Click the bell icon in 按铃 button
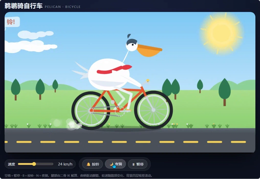Screen dimensions: 260x179 click(88, 164)
